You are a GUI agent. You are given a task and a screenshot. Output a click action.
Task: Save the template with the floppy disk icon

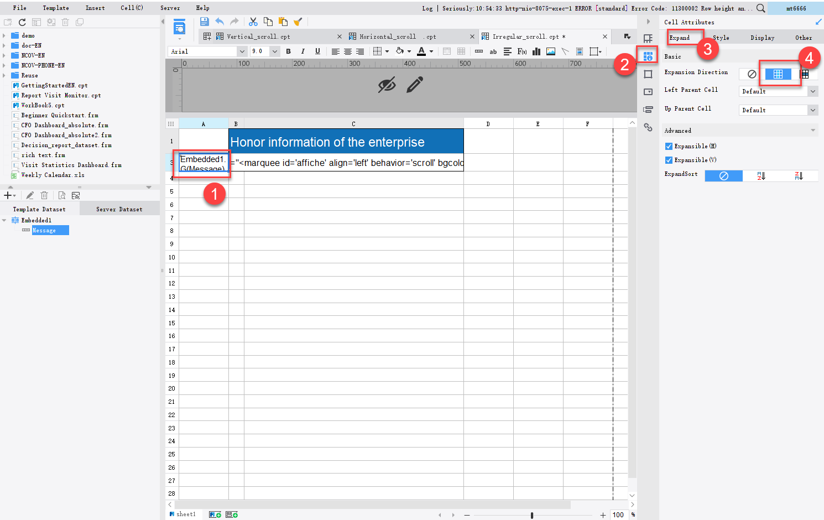click(x=205, y=22)
